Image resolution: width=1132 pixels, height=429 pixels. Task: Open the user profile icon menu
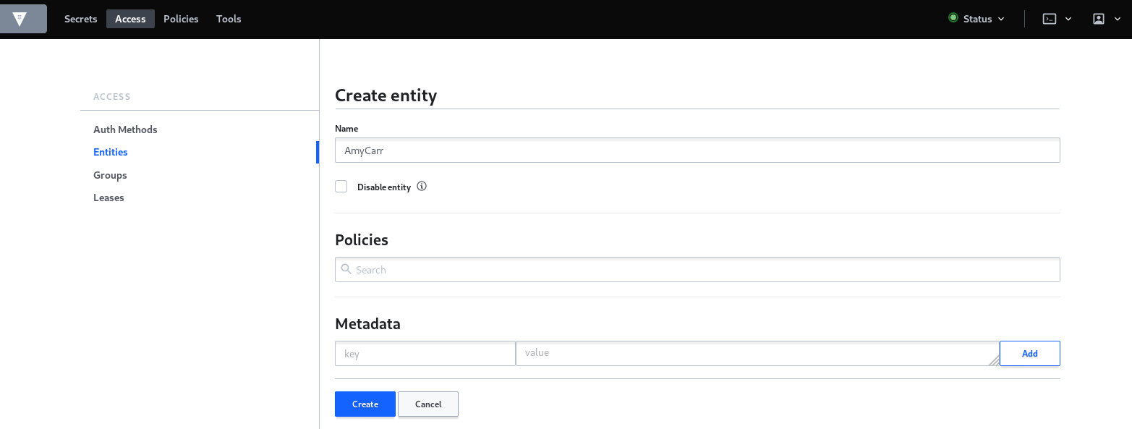point(1098,19)
